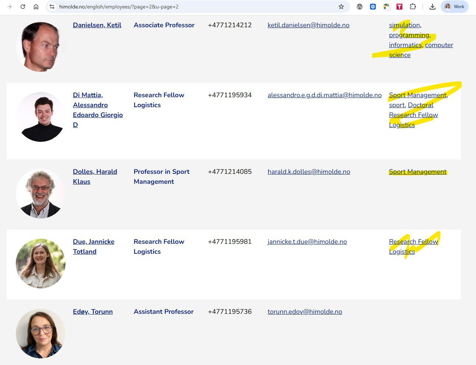Select Harald Dolles's portrait photo
Screen dimensions: 476x365
[40, 193]
